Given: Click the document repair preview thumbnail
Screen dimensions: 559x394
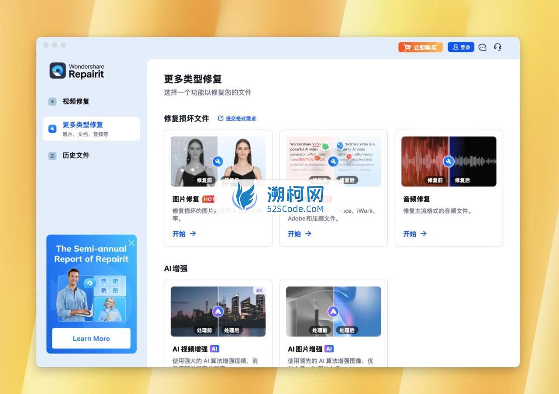Looking at the screenshot, I should click(x=333, y=161).
